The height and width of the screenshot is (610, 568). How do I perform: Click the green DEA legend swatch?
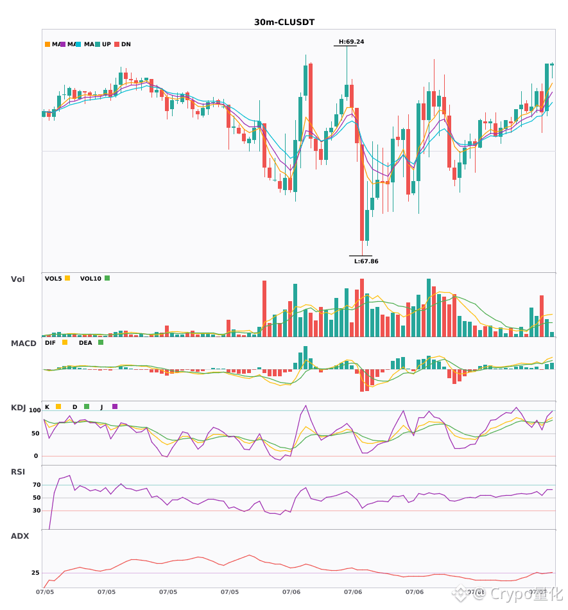pos(101,342)
